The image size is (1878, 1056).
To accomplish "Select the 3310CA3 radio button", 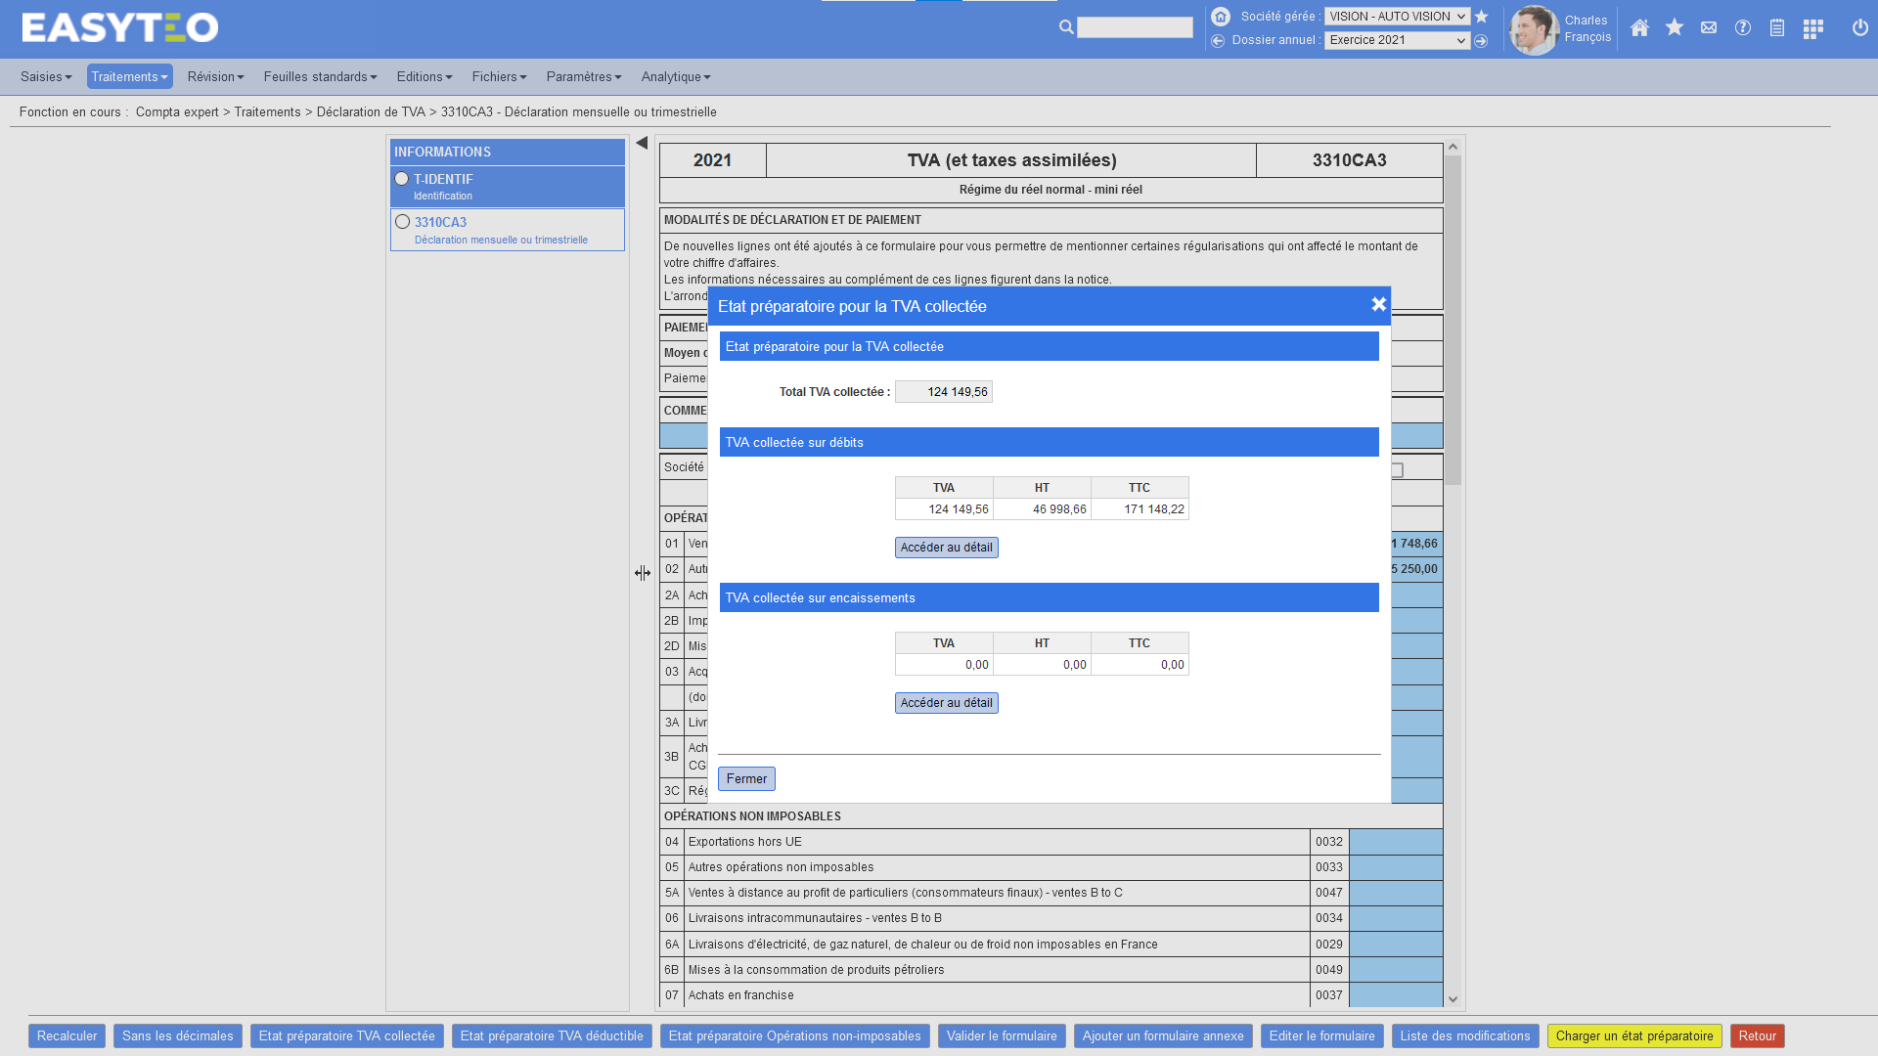I will tap(403, 222).
